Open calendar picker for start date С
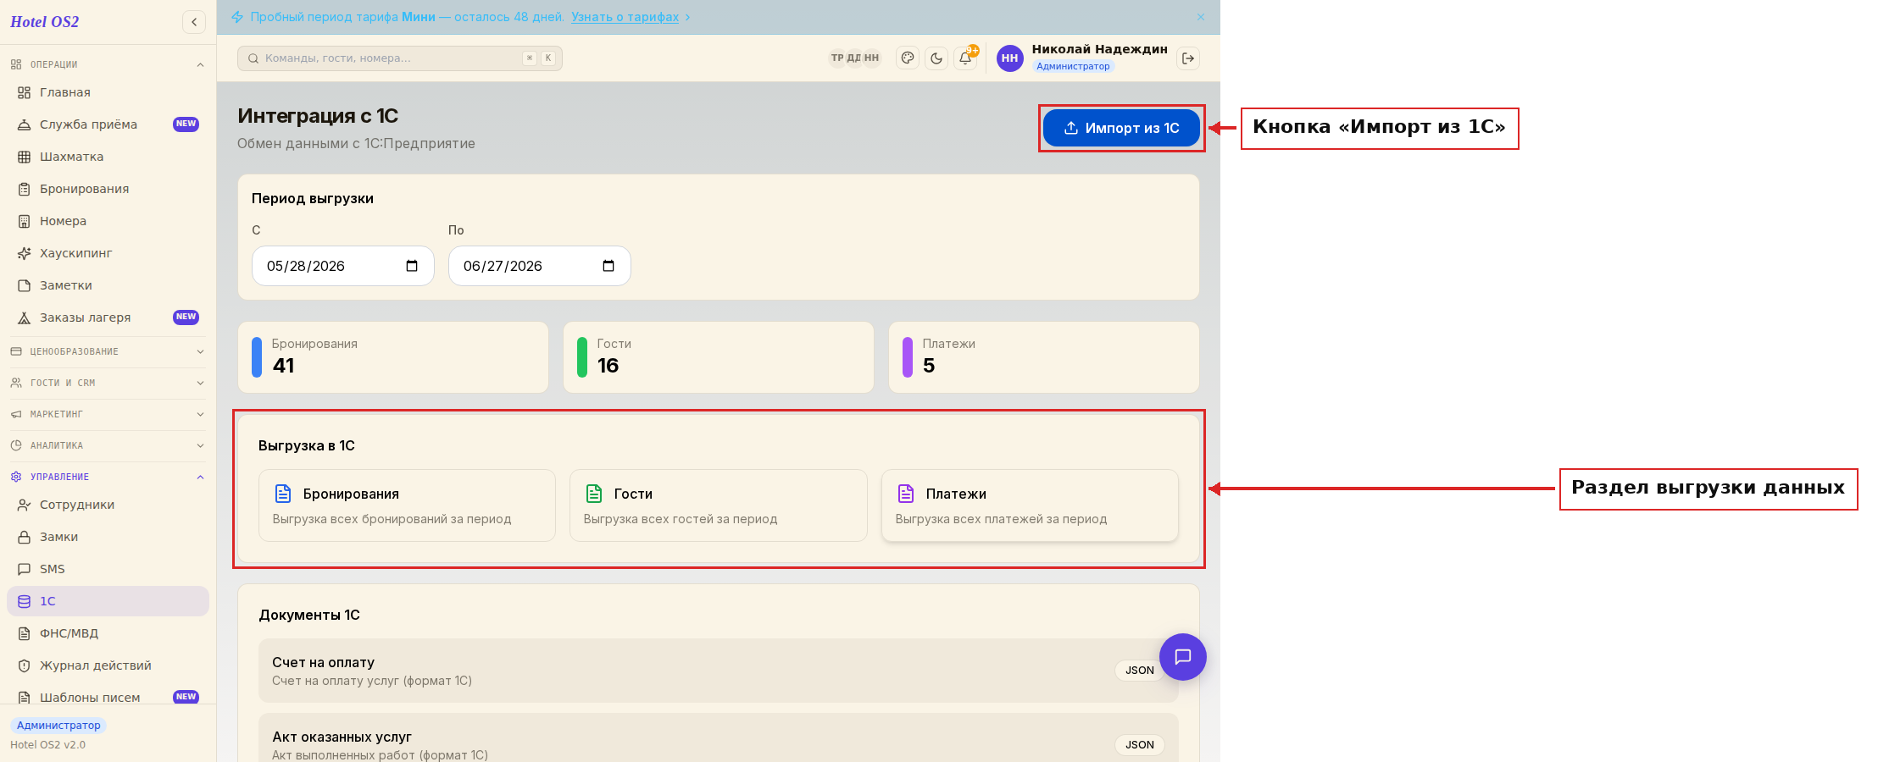Screen dimensions: 1878x762 point(412,266)
